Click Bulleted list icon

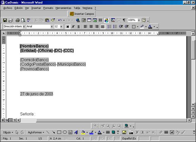[x=115, y=27]
